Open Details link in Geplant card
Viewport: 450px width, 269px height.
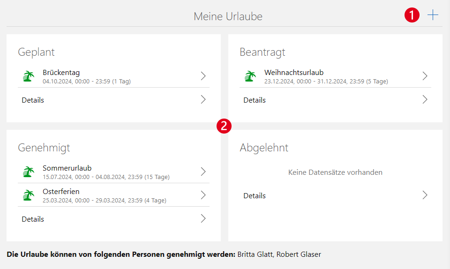33,100
